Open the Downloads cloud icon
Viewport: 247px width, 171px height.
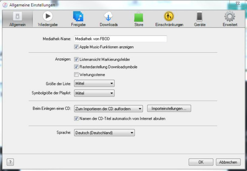click(108, 16)
